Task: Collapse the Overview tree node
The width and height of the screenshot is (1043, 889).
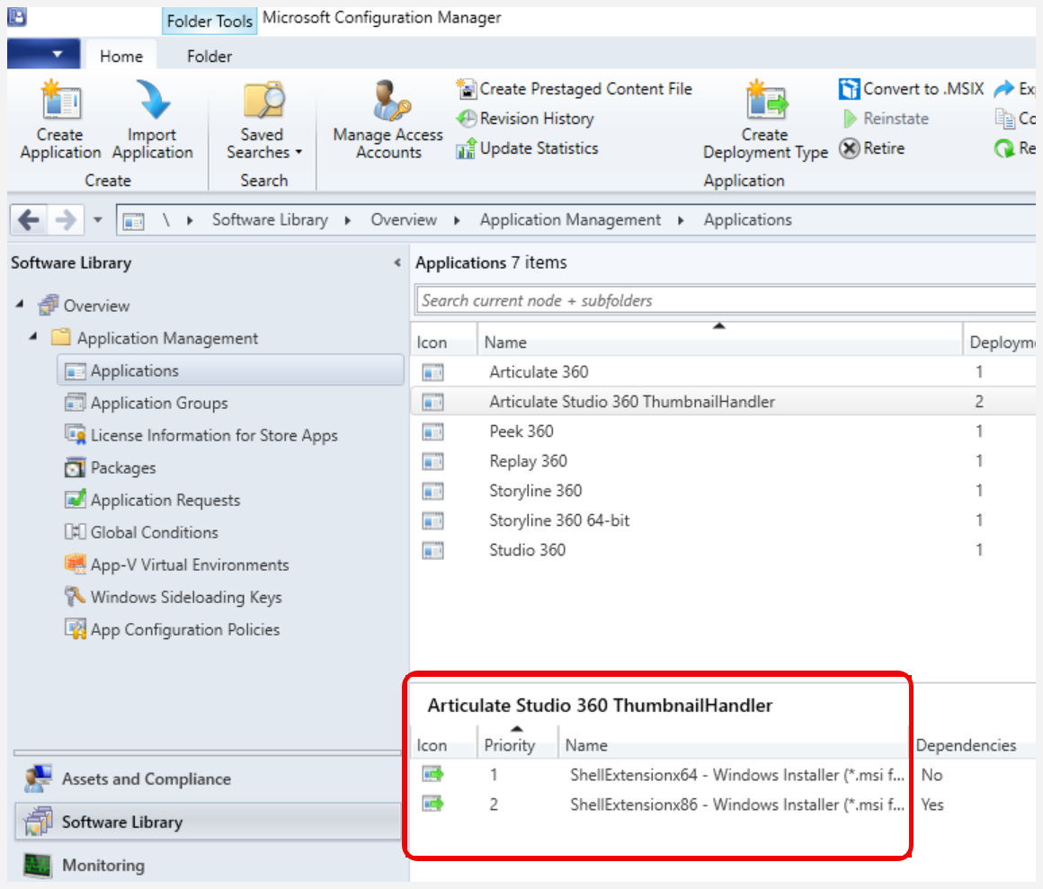Action: [x=20, y=304]
